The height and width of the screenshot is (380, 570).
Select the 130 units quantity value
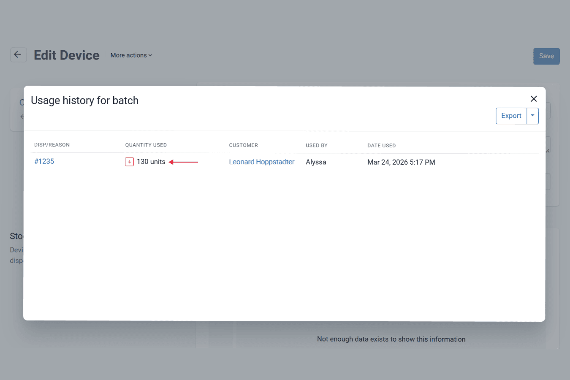click(x=151, y=162)
